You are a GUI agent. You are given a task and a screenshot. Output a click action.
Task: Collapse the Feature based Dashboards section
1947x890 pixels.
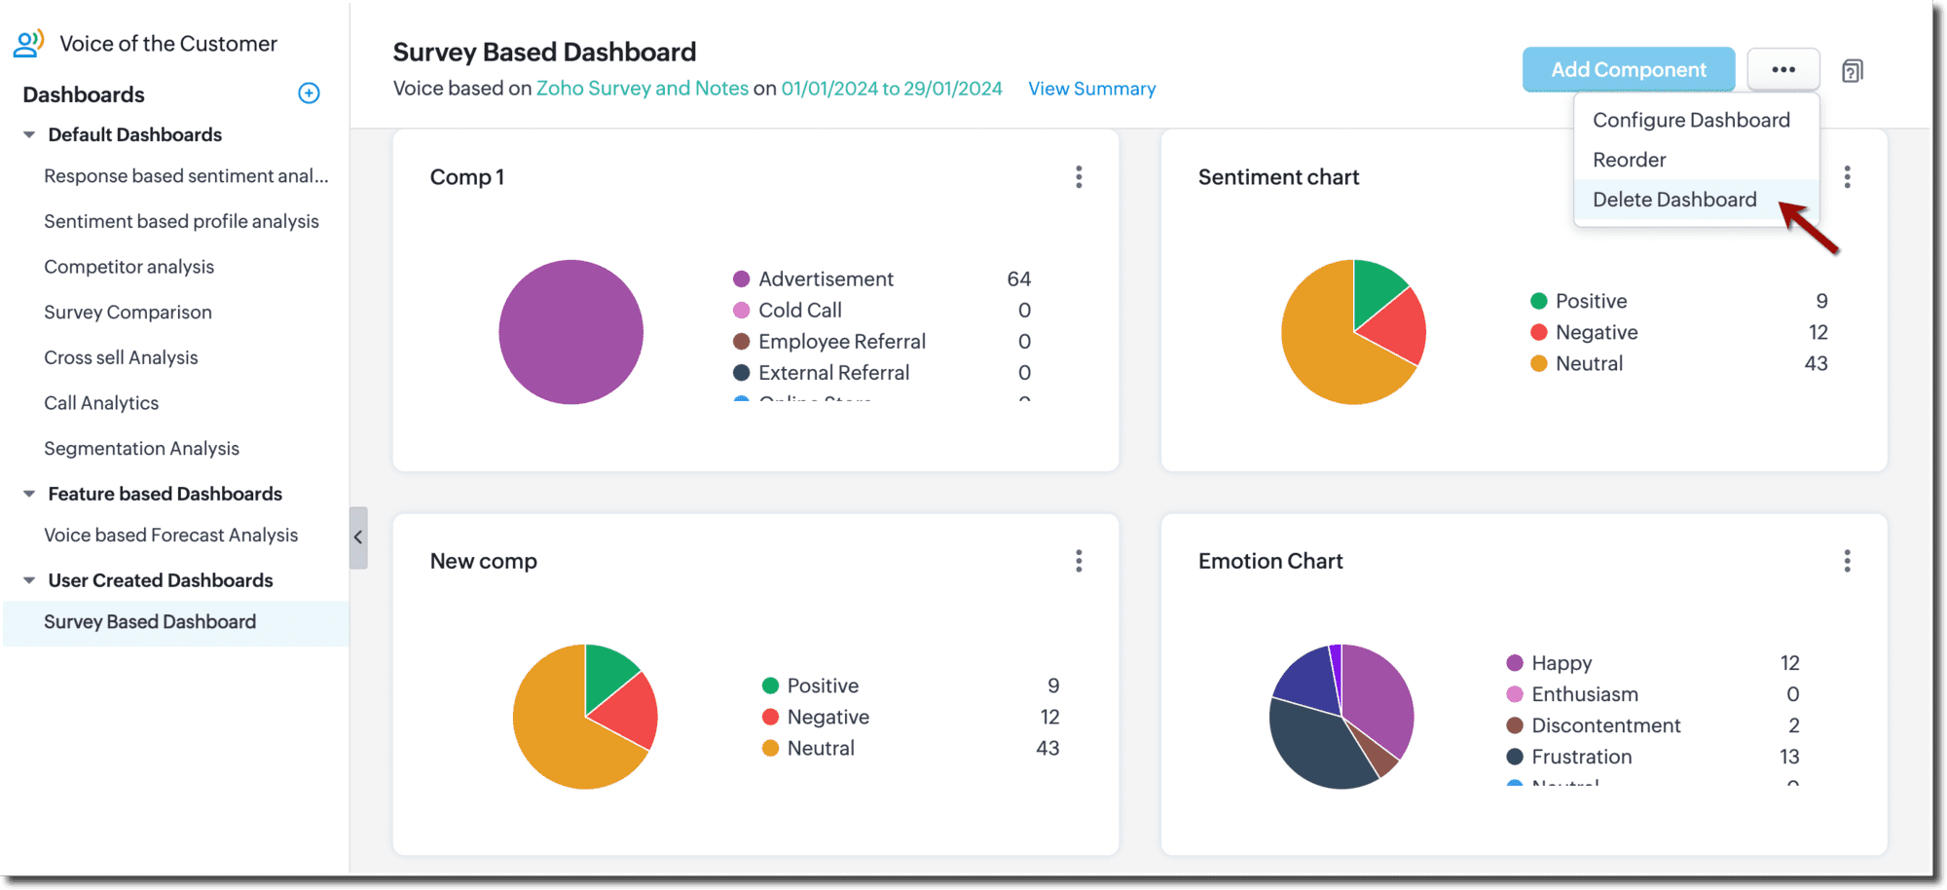[x=29, y=495]
